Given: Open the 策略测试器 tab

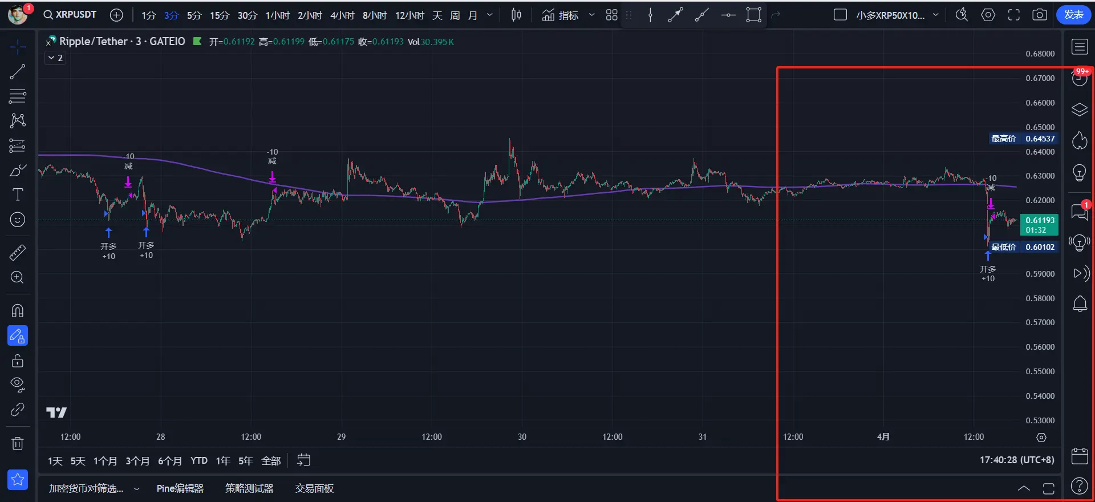Looking at the screenshot, I should (x=249, y=488).
